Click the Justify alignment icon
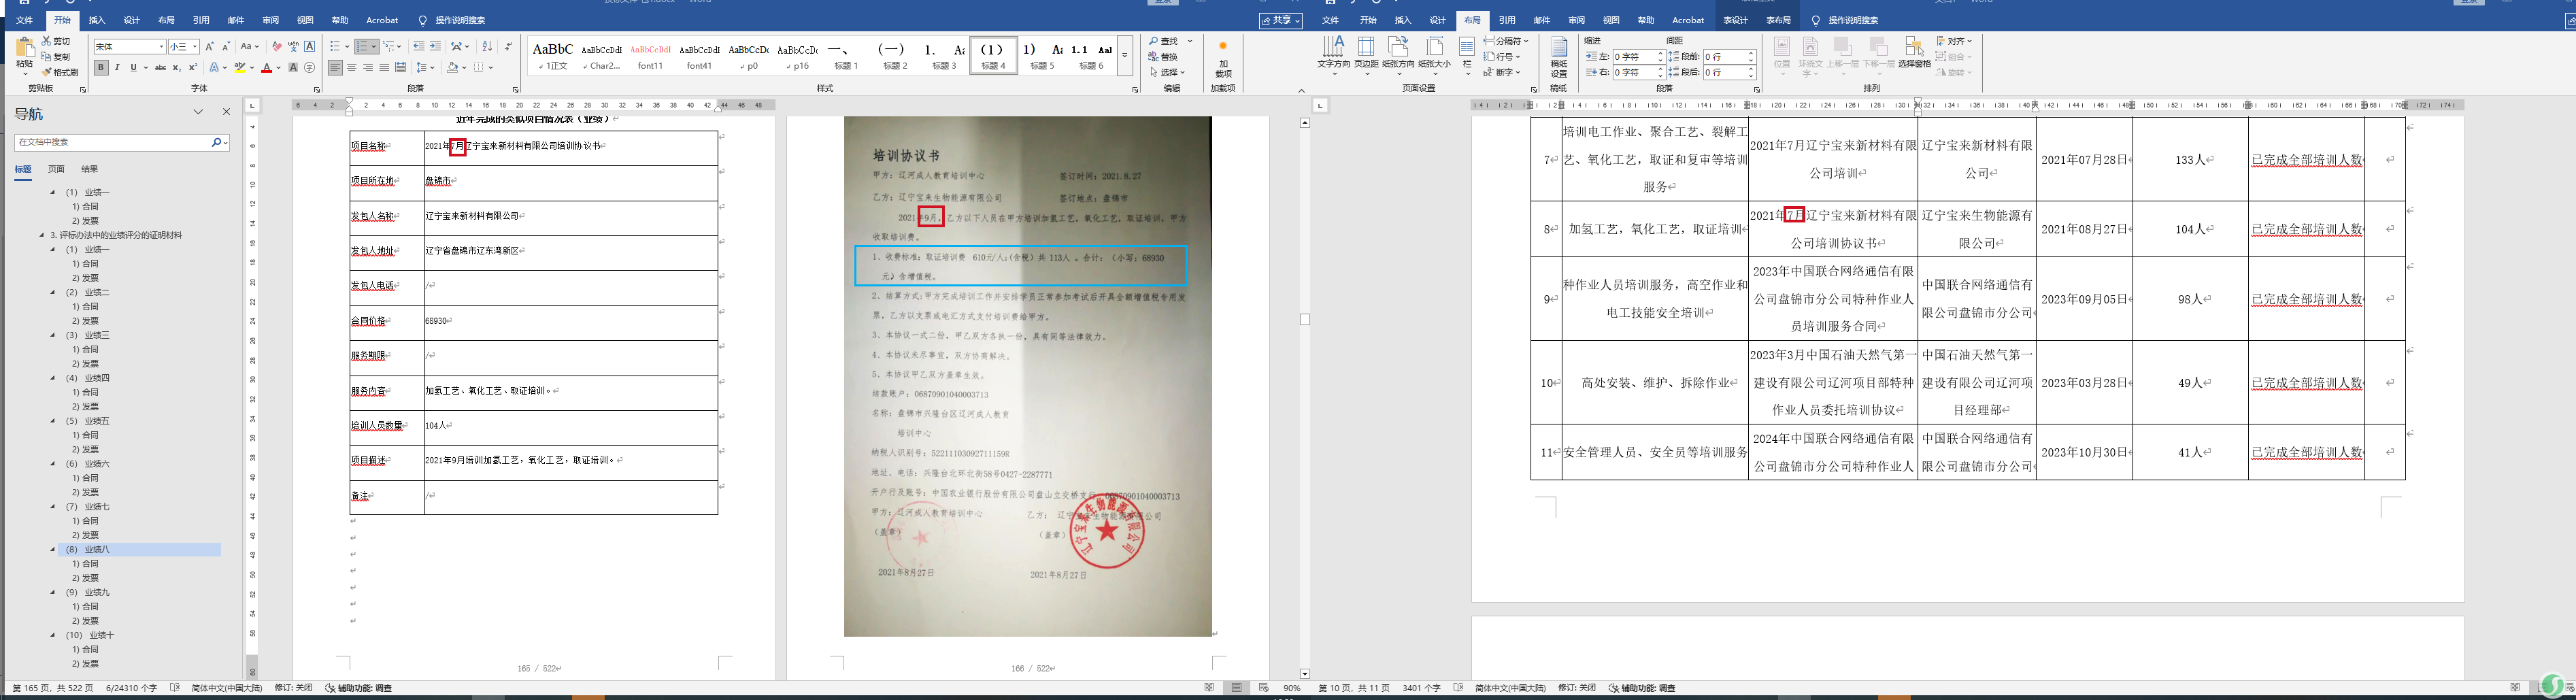The width and height of the screenshot is (2576, 700). click(384, 68)
